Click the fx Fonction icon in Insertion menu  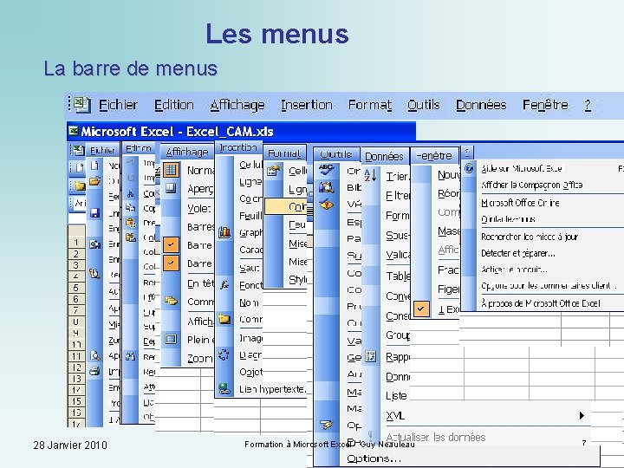pyautogui.click(x=224, y=284)
